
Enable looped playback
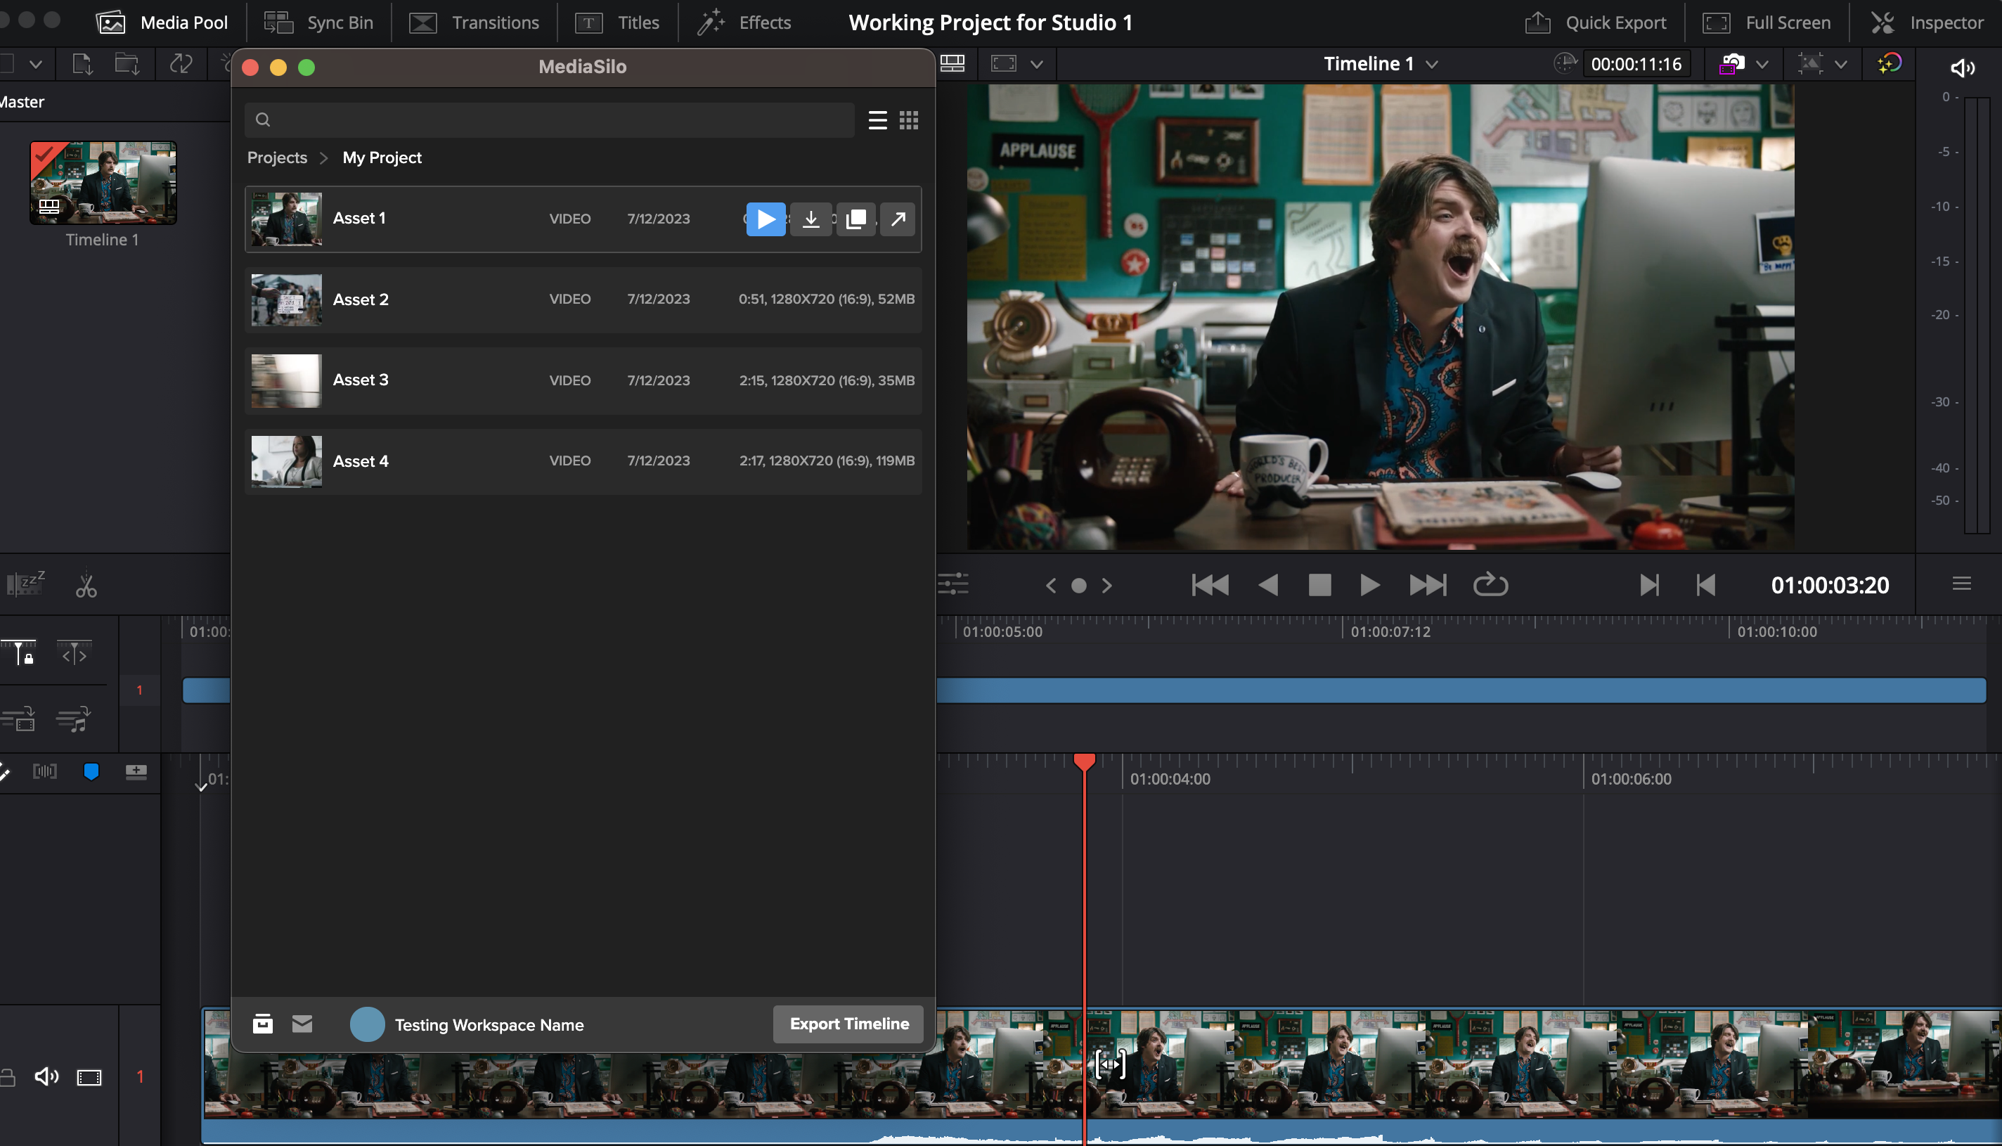click(1490, 585)
